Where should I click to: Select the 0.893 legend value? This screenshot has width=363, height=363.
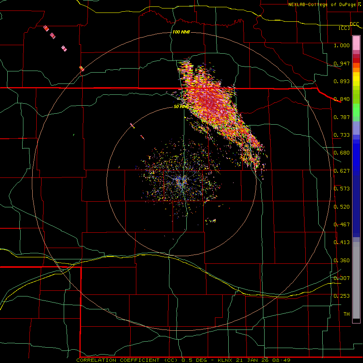point(342,81)
